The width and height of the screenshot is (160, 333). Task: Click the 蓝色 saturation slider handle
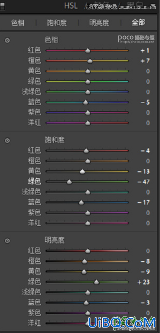click(x=81, y=203)
